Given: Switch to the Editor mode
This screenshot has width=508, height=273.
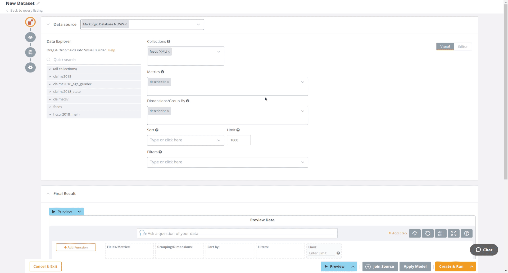Looking at the screenshot, I should [463, 47].
